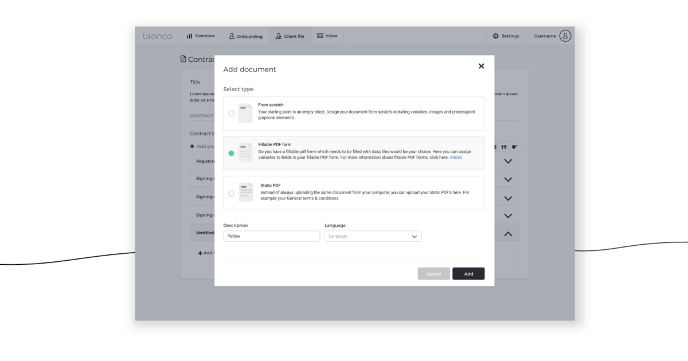Click the Title label behind the dialog
This screenshot has width=688, height=361.
(195, 82)
